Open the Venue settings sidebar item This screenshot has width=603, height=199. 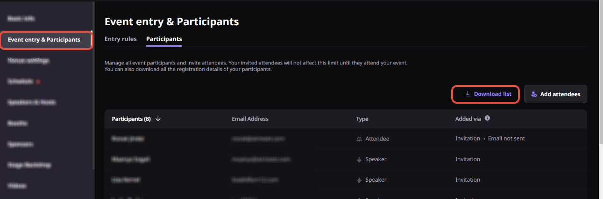28,60
